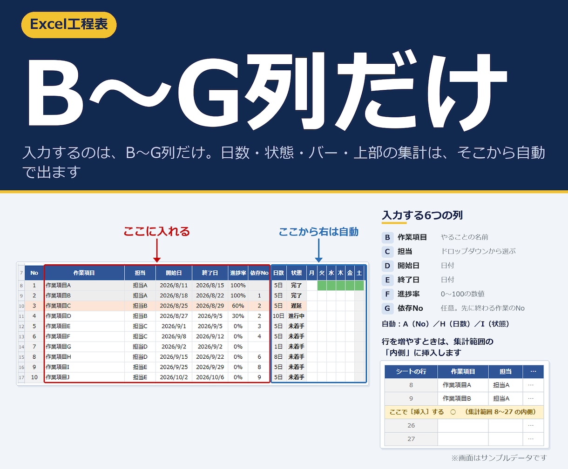Select the 遅延 status cell
Screen dimensions: 568x469
click(296, 306)
